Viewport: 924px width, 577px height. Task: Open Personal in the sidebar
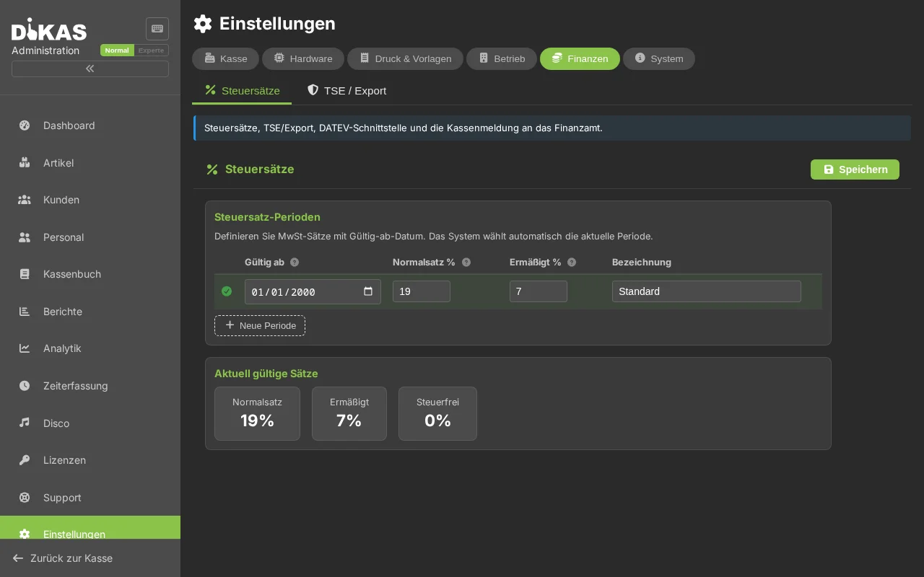tap(90, 237)
